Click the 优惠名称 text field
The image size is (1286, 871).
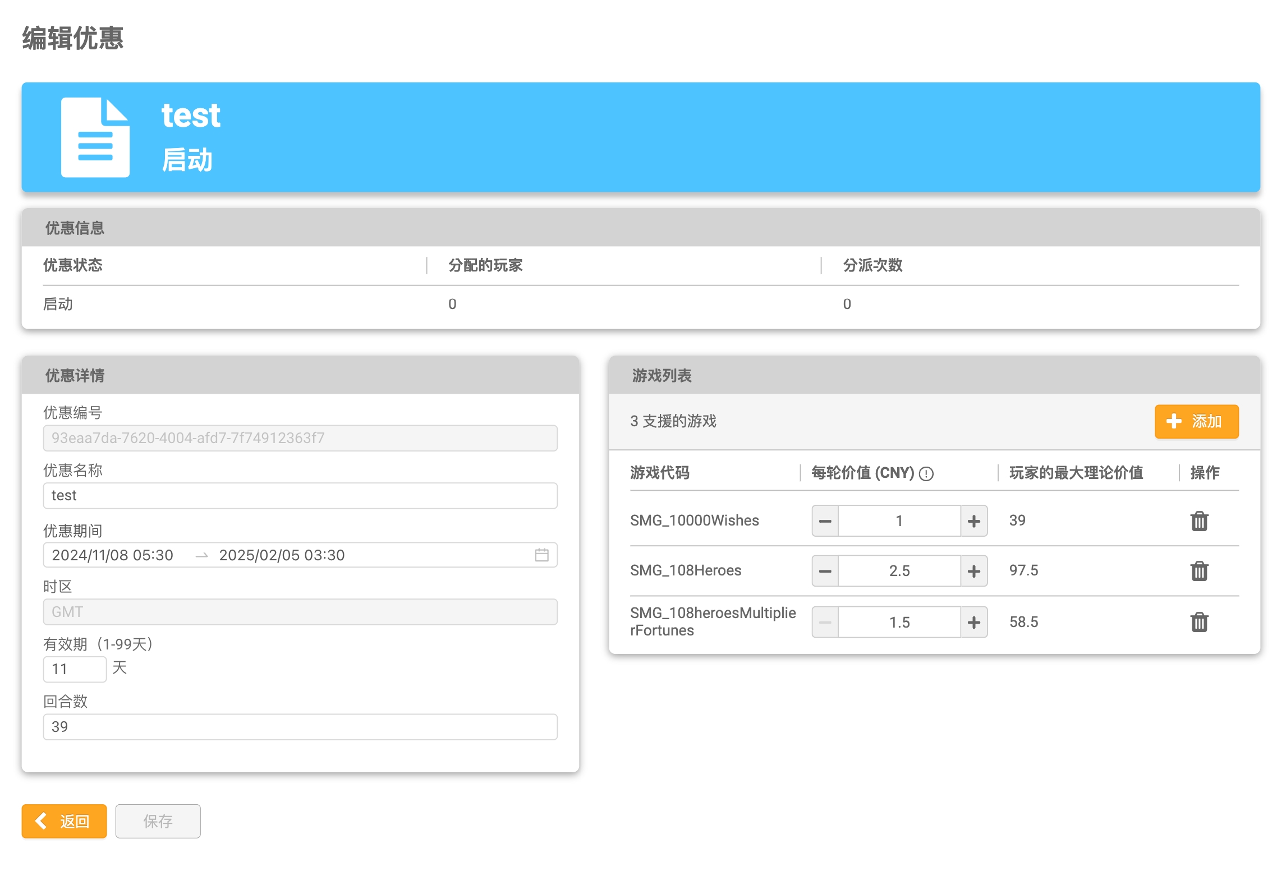pos(300,496)
